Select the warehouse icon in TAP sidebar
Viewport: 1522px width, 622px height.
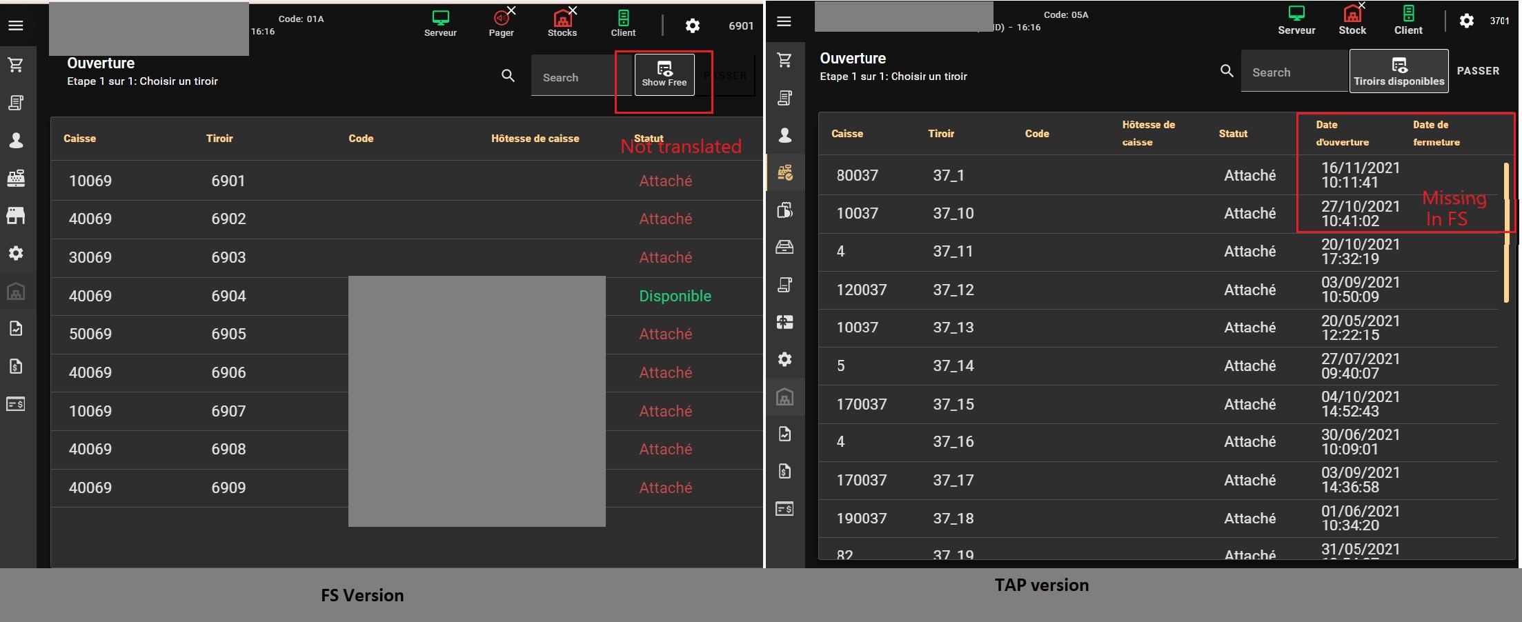(x=785, y=397)
